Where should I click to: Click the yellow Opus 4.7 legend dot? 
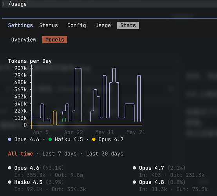point(94,139)
